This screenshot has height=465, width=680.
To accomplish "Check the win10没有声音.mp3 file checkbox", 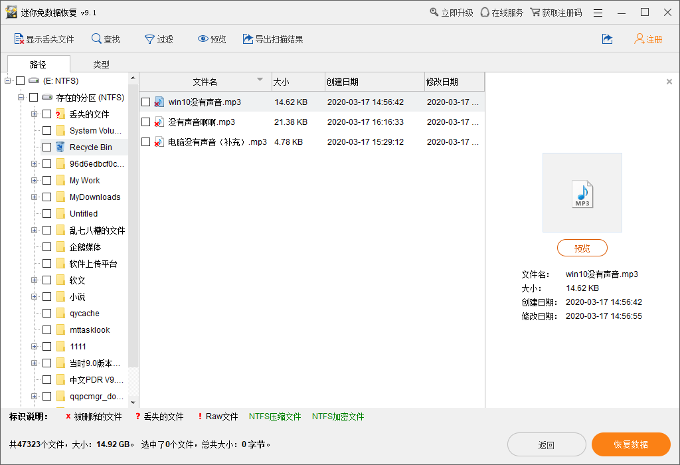I will (x=145, y=102).
